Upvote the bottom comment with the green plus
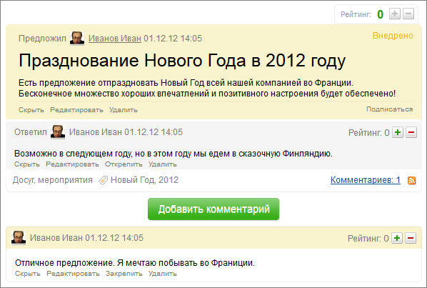 pos(397,238)
